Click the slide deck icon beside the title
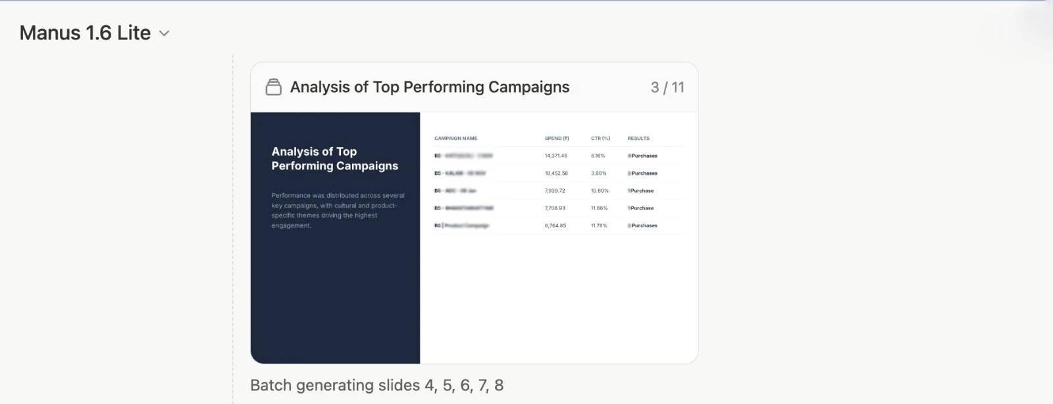Viewport: 1053px width, 404px height. click(x=274, y=86)
